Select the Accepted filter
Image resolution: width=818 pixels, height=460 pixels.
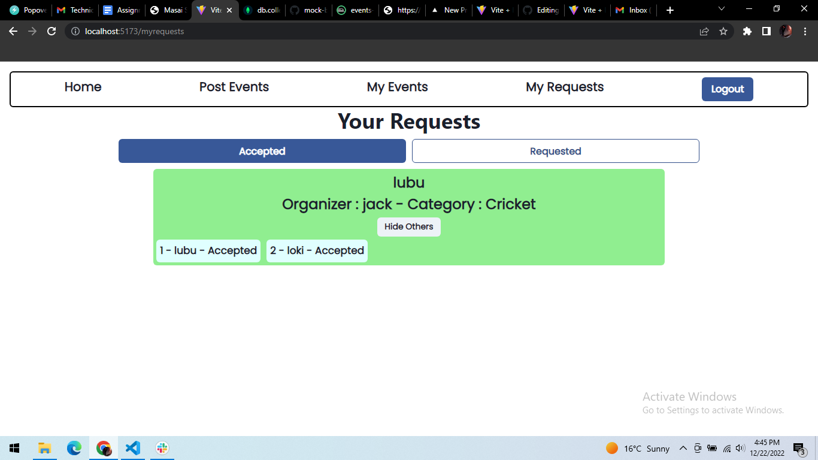pyautogui.click(x=262, y=151)
